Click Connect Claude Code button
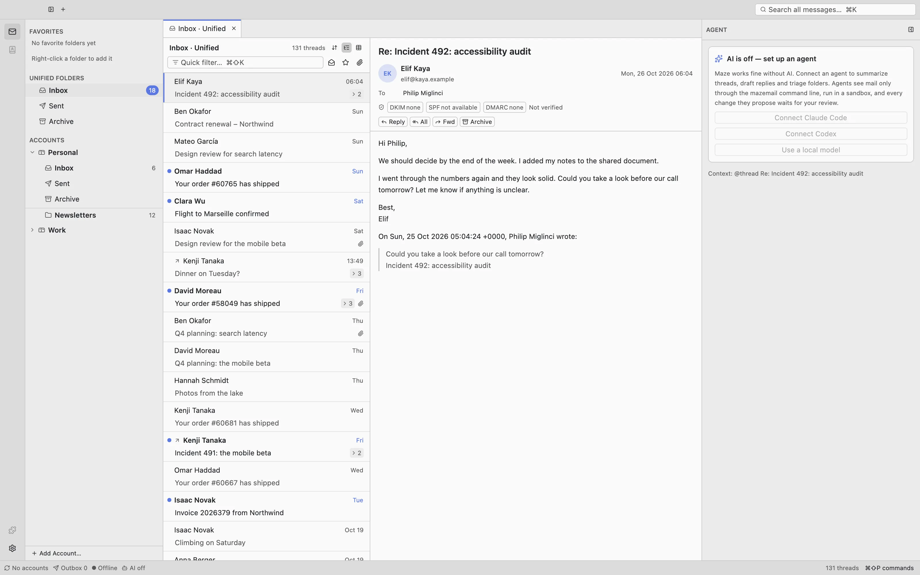 (810, 118)
